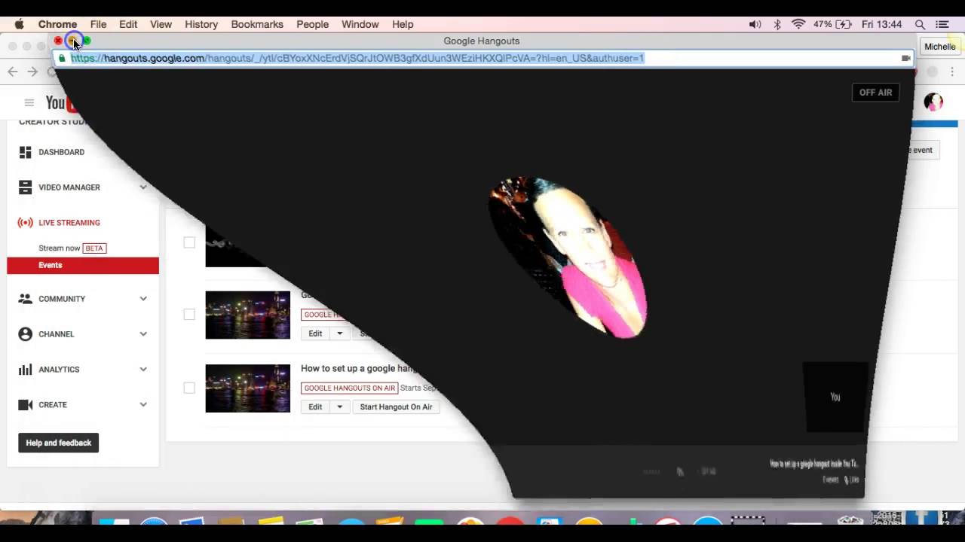Click Start Hangout On Air button
The width and height of the screenshot is (965, 542).
tap(396, 406)
